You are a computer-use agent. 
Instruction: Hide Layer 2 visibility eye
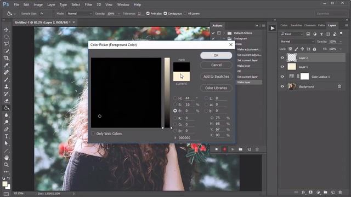click(x=282, y=57)
